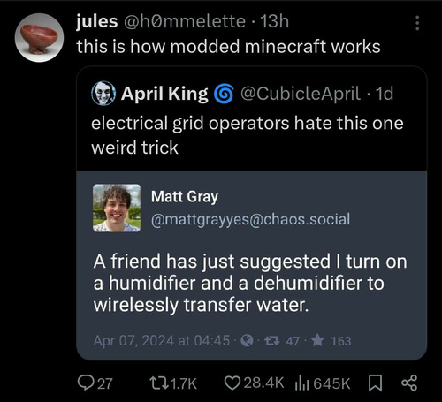
Task: Bookmark this post
Action: point(376,383)
